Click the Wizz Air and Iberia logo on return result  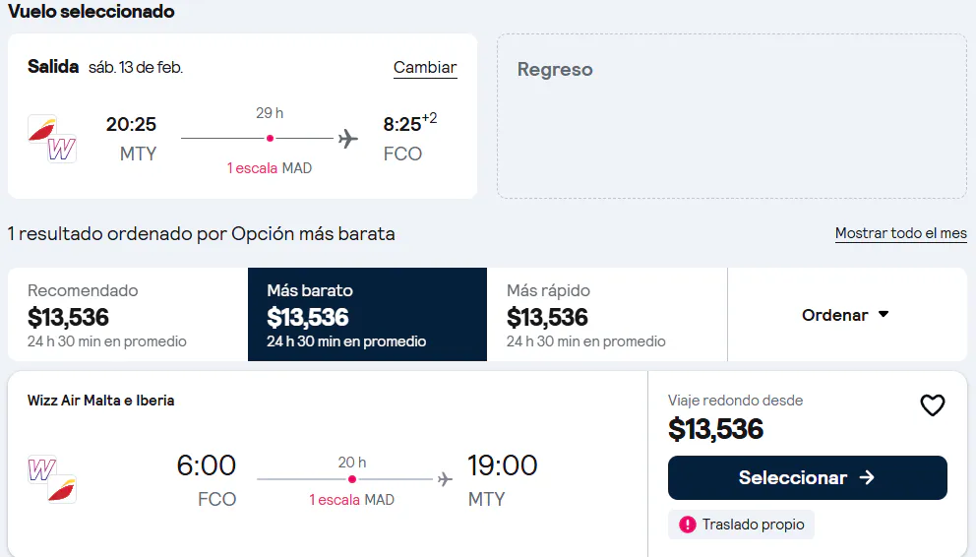tap(52, 478)
